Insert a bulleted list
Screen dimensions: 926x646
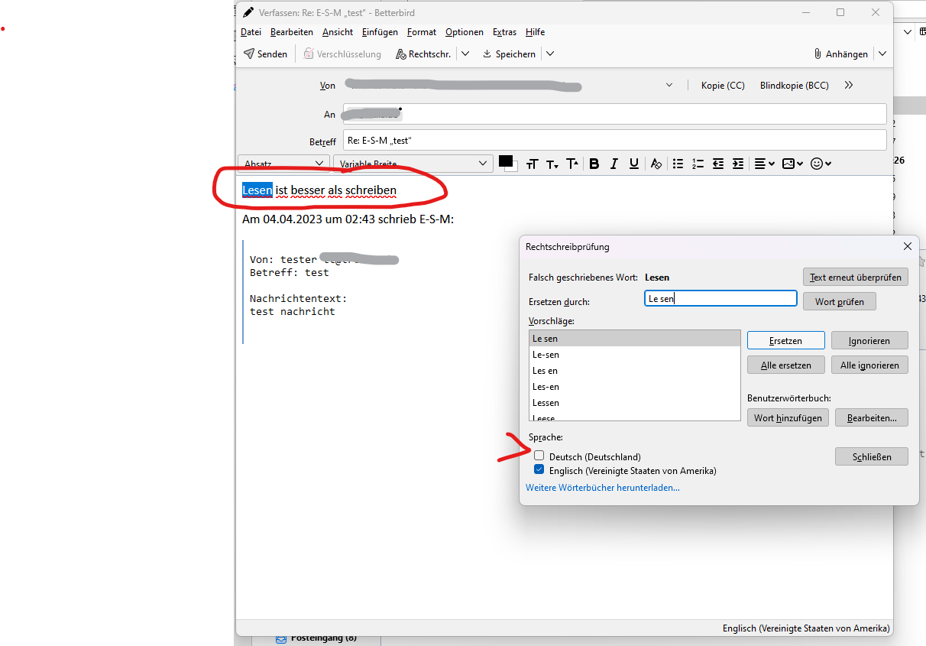click(x=678, y=163)
